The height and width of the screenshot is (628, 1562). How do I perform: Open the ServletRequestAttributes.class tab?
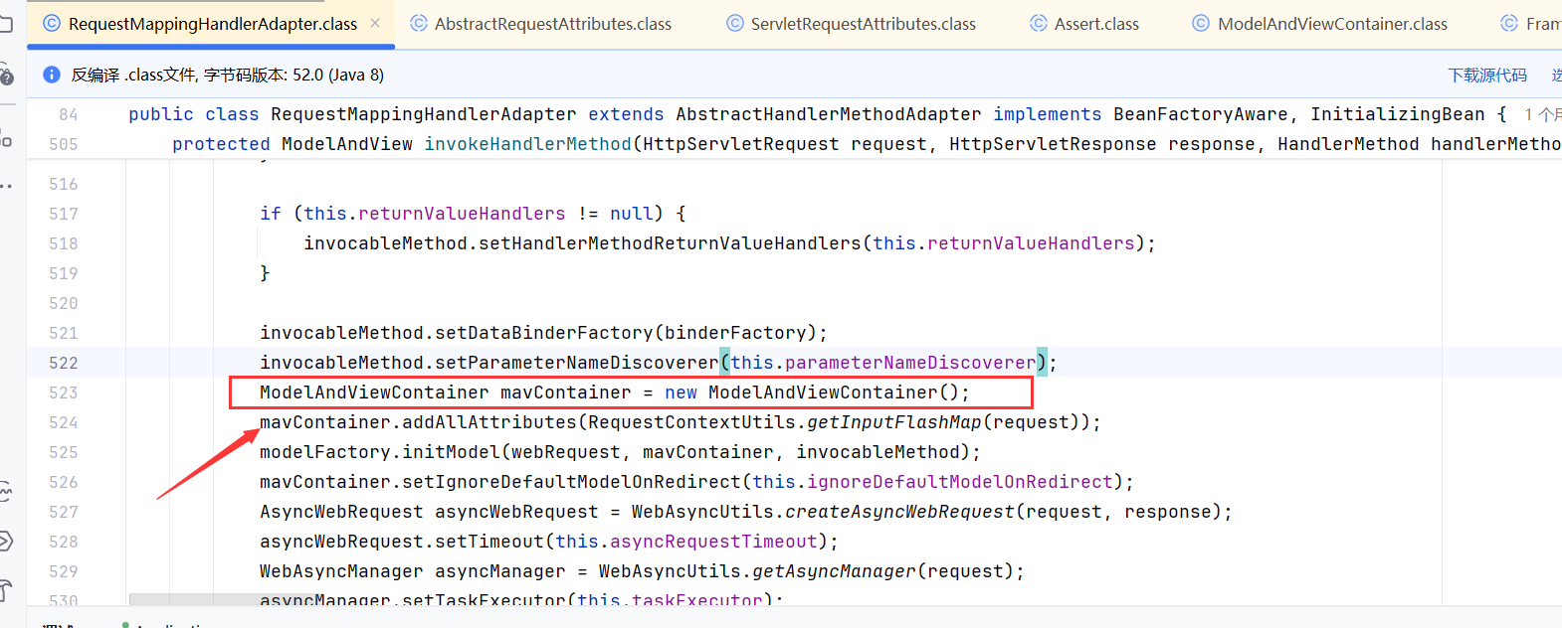point(863,24)
